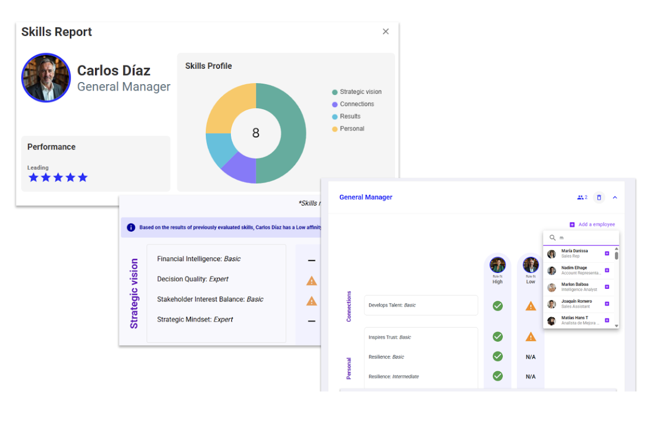Select Matías Hans T from dropdown
Image resolution: width=654 pixels, height=426 pixels.
coord(574,320)
